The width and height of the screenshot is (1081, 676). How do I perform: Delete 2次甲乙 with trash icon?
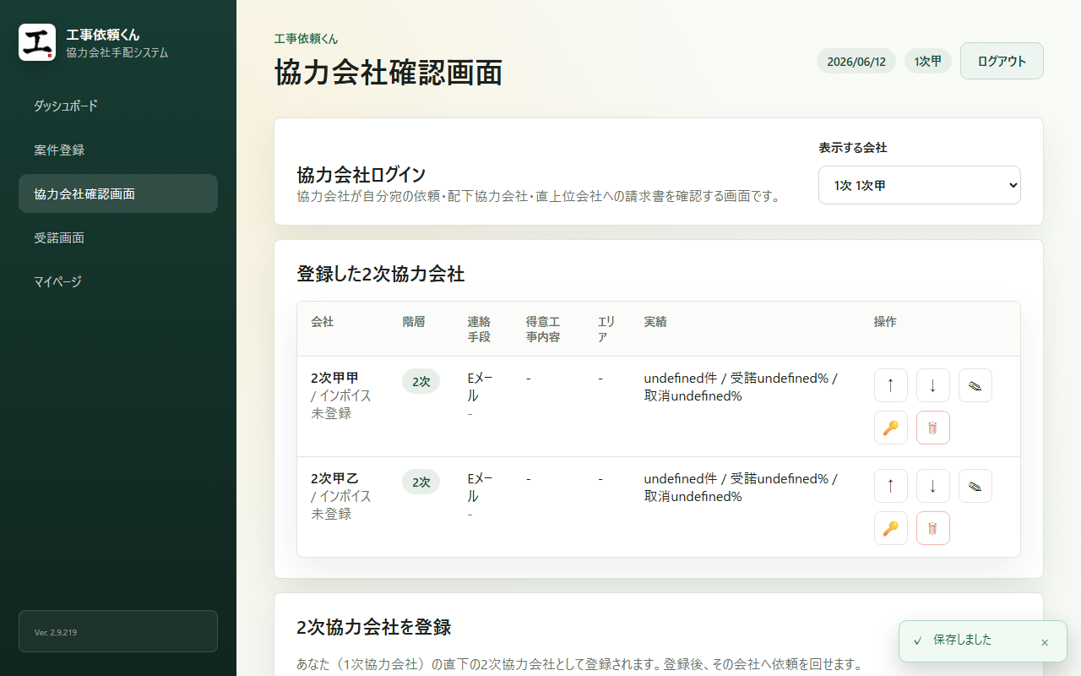[x=933, y=528]
